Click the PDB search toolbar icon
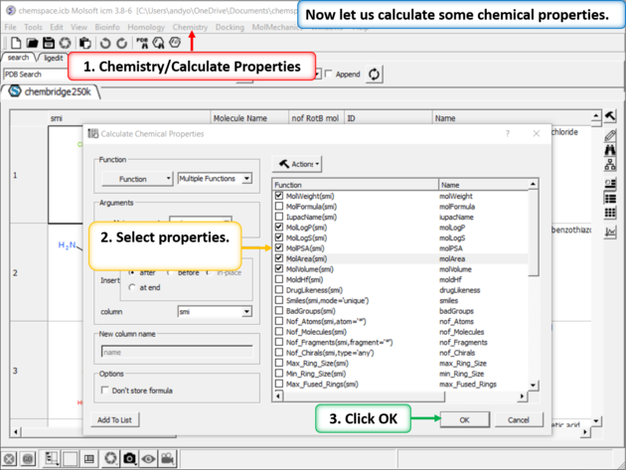This screenshot has width=626, height=470. pos(142,44)
